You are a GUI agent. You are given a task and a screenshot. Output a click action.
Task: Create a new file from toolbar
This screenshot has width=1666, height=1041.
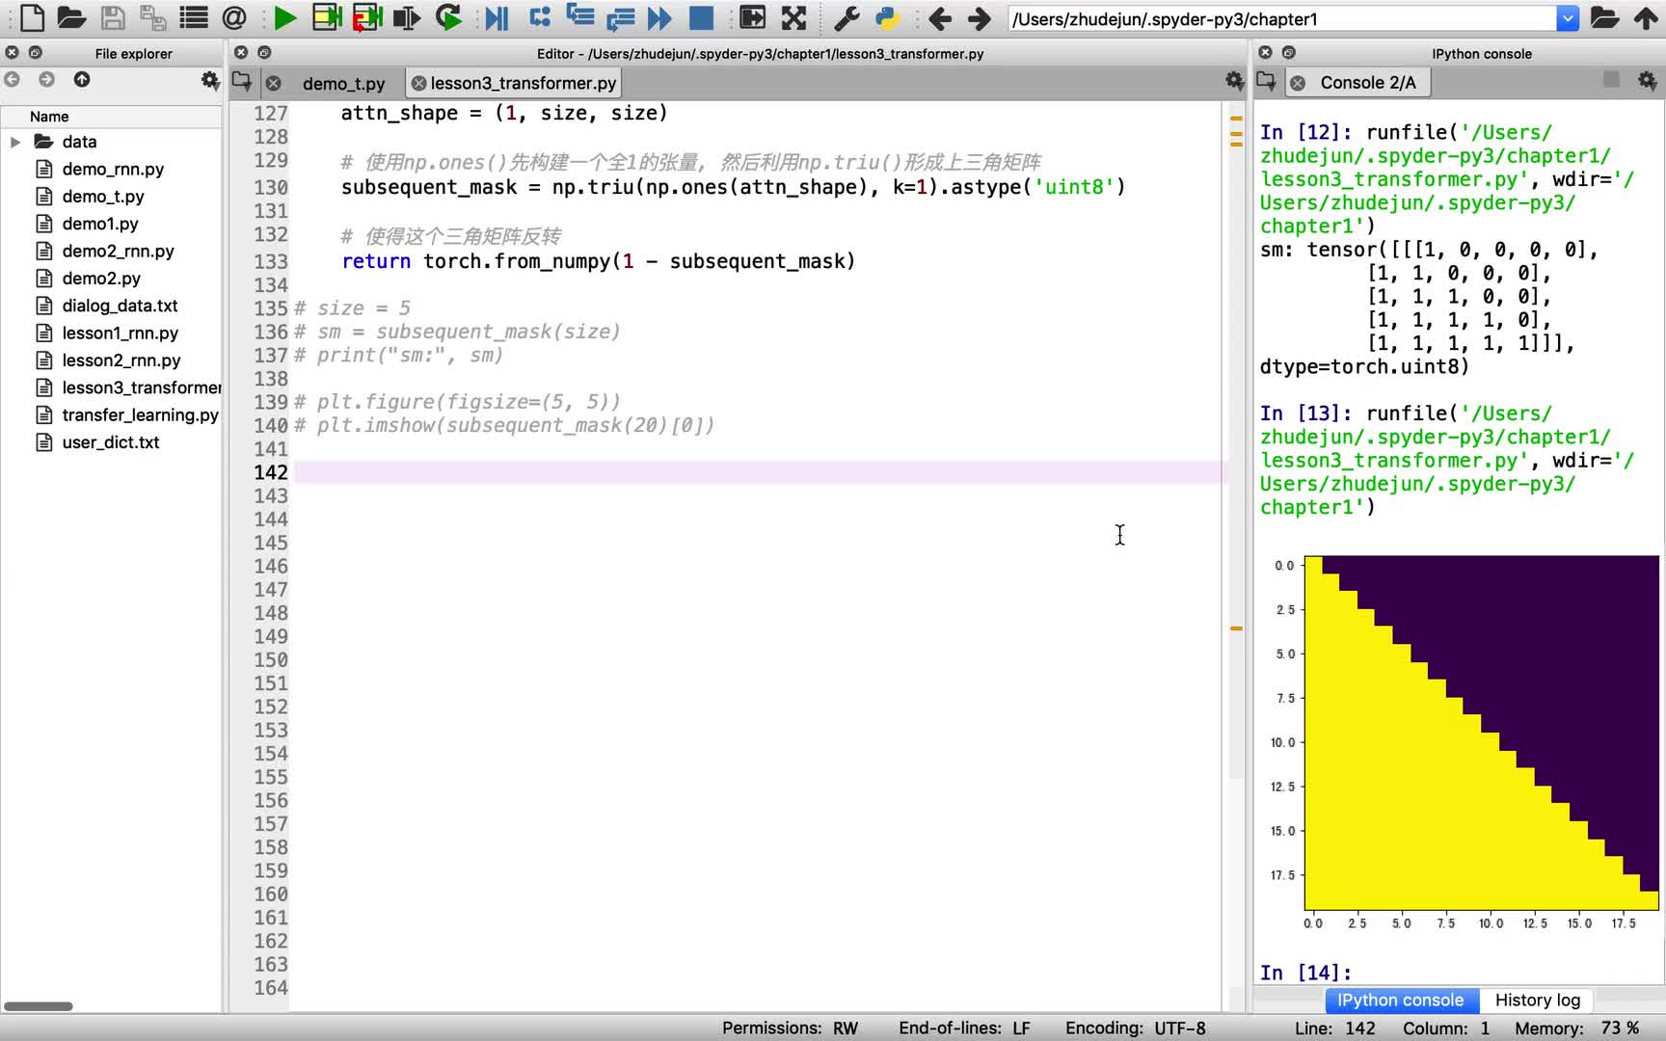[x=32, y=17]
